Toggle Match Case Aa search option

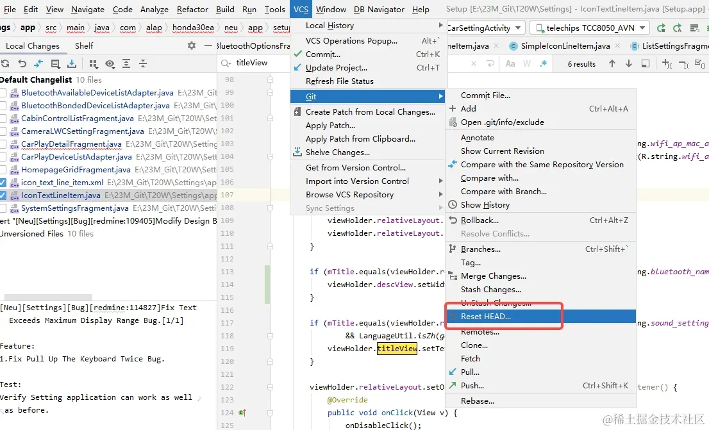click(x=510, y=63)
